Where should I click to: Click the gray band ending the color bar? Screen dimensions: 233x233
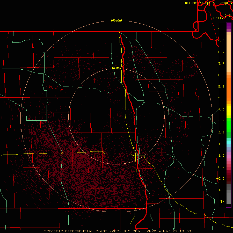click(x=229, y=194)
